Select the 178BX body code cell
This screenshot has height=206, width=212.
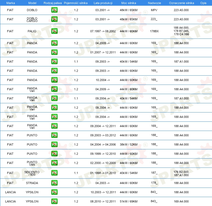154,31
